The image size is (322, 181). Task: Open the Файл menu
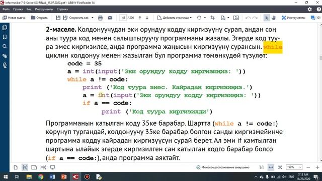tap(6, 9)
